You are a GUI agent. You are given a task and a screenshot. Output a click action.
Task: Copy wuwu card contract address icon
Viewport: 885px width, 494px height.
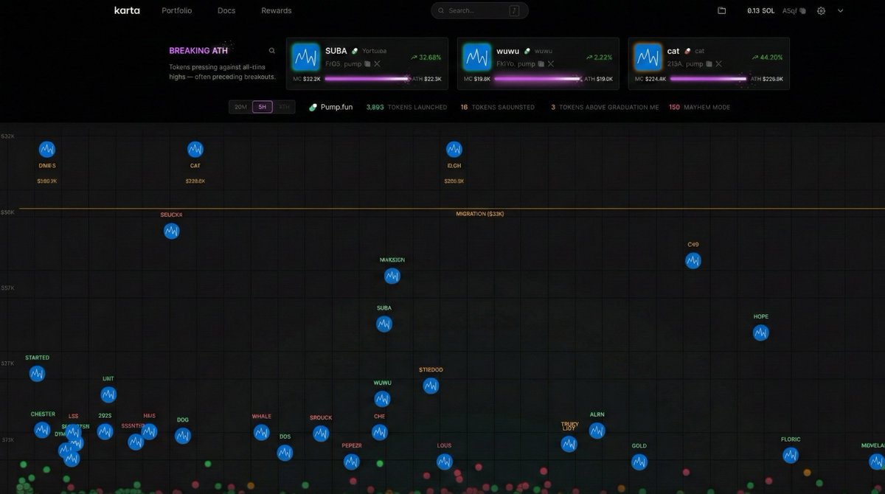(541, 64)
